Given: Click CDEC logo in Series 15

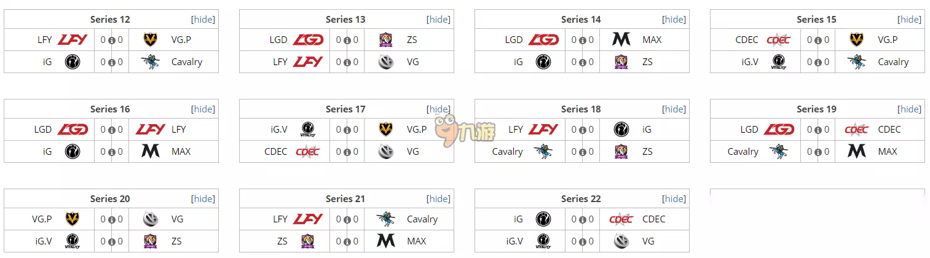Looking at the screenshot, I should pos(779,40).
